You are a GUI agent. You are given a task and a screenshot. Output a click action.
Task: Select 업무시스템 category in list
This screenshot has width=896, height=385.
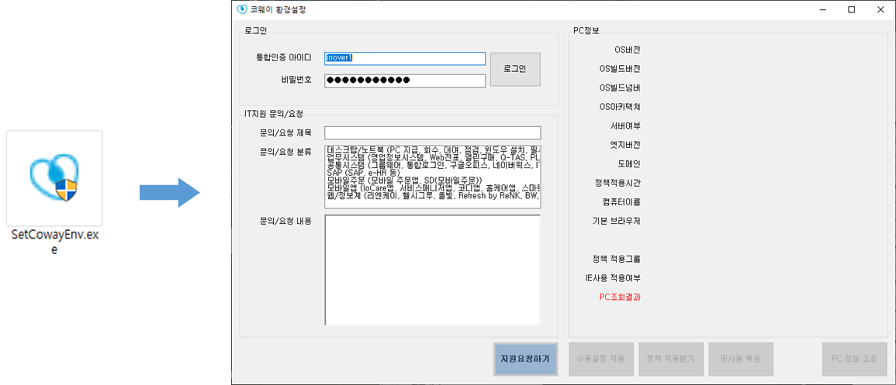coord(433,156)
